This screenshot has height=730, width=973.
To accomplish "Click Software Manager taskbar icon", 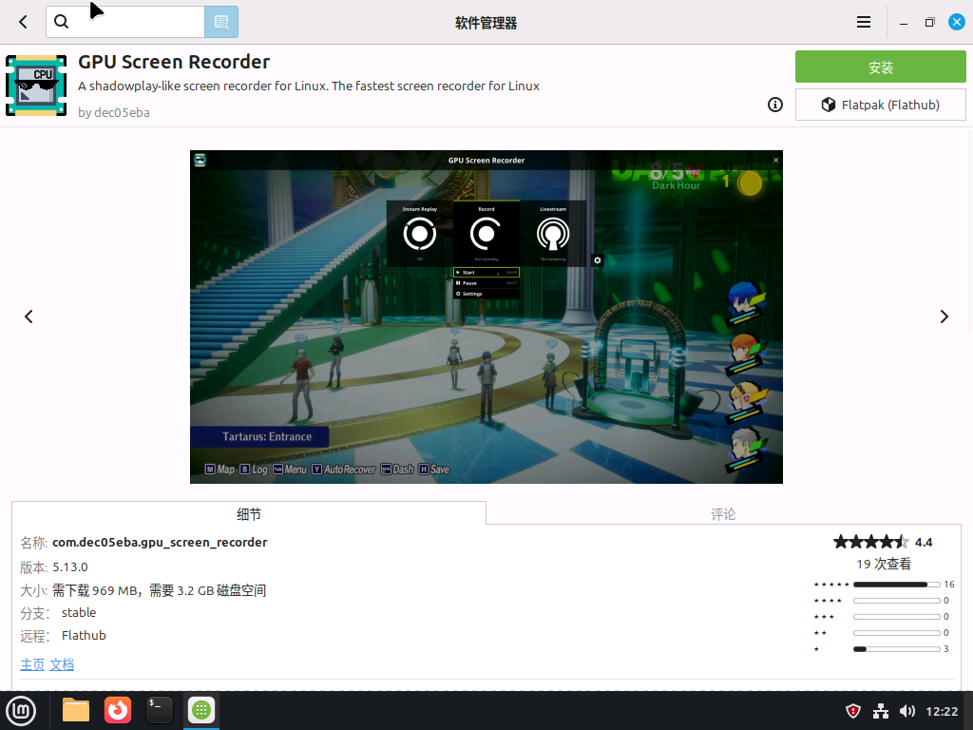I will point(201,710).
